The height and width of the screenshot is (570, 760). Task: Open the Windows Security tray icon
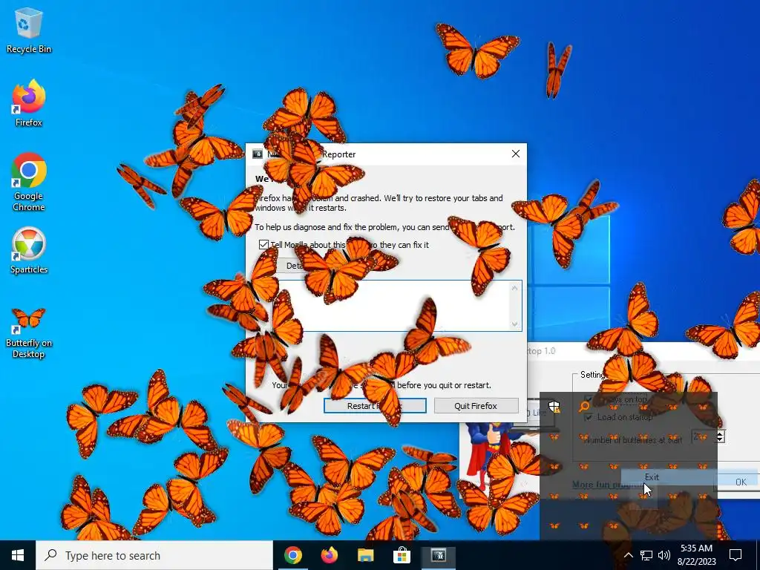click(x=554, y=406)
